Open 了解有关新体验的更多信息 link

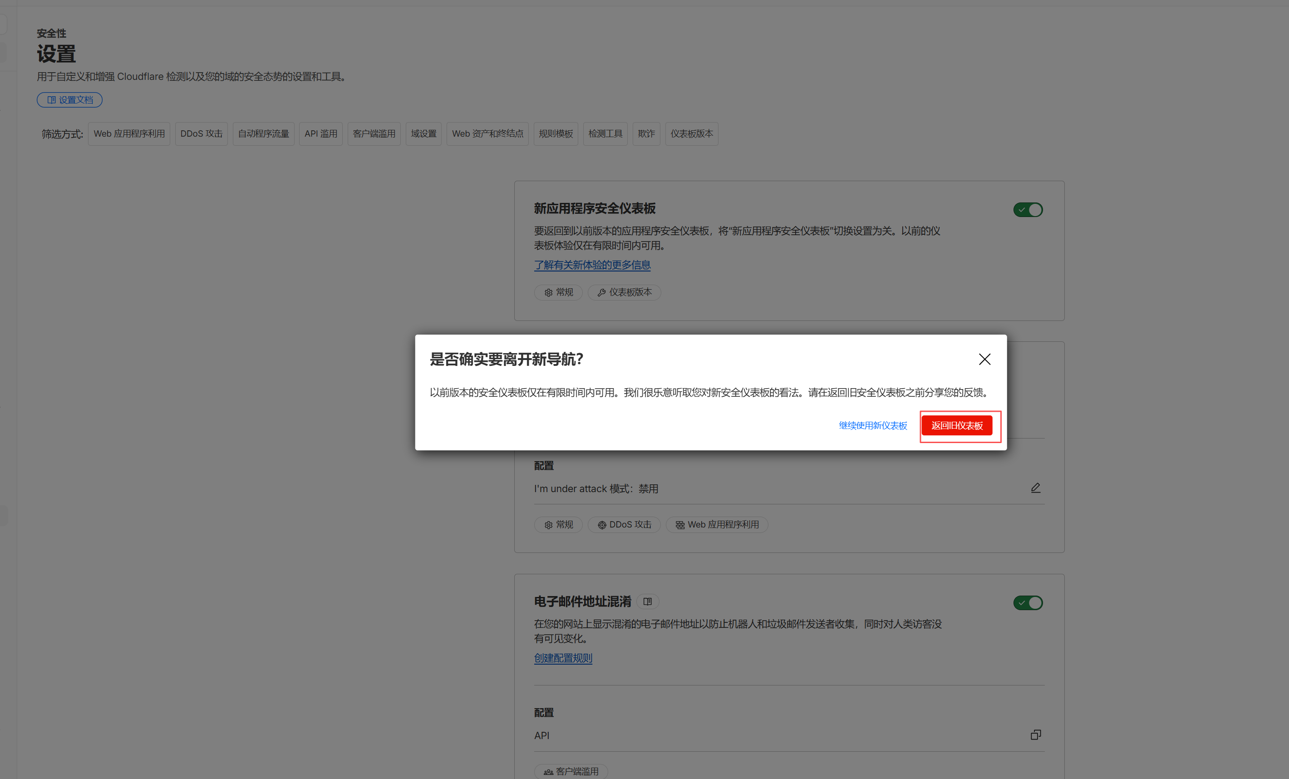point(592,265)
